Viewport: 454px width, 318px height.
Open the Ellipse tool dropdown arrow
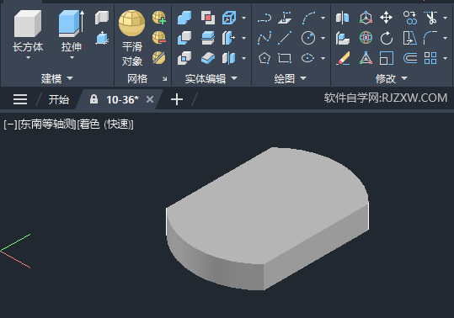[323, 58]
